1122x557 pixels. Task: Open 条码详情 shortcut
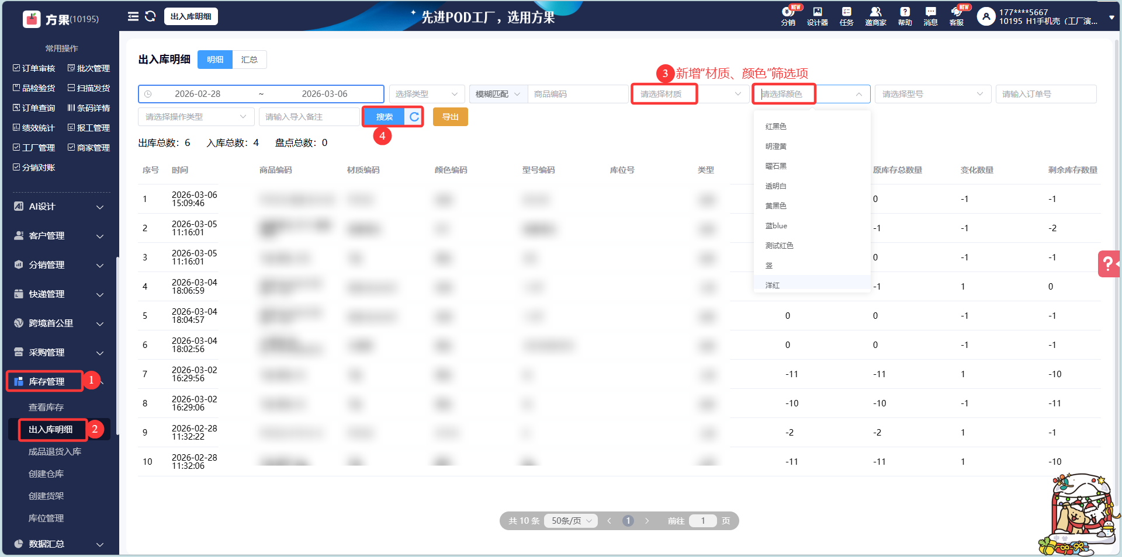89,108
